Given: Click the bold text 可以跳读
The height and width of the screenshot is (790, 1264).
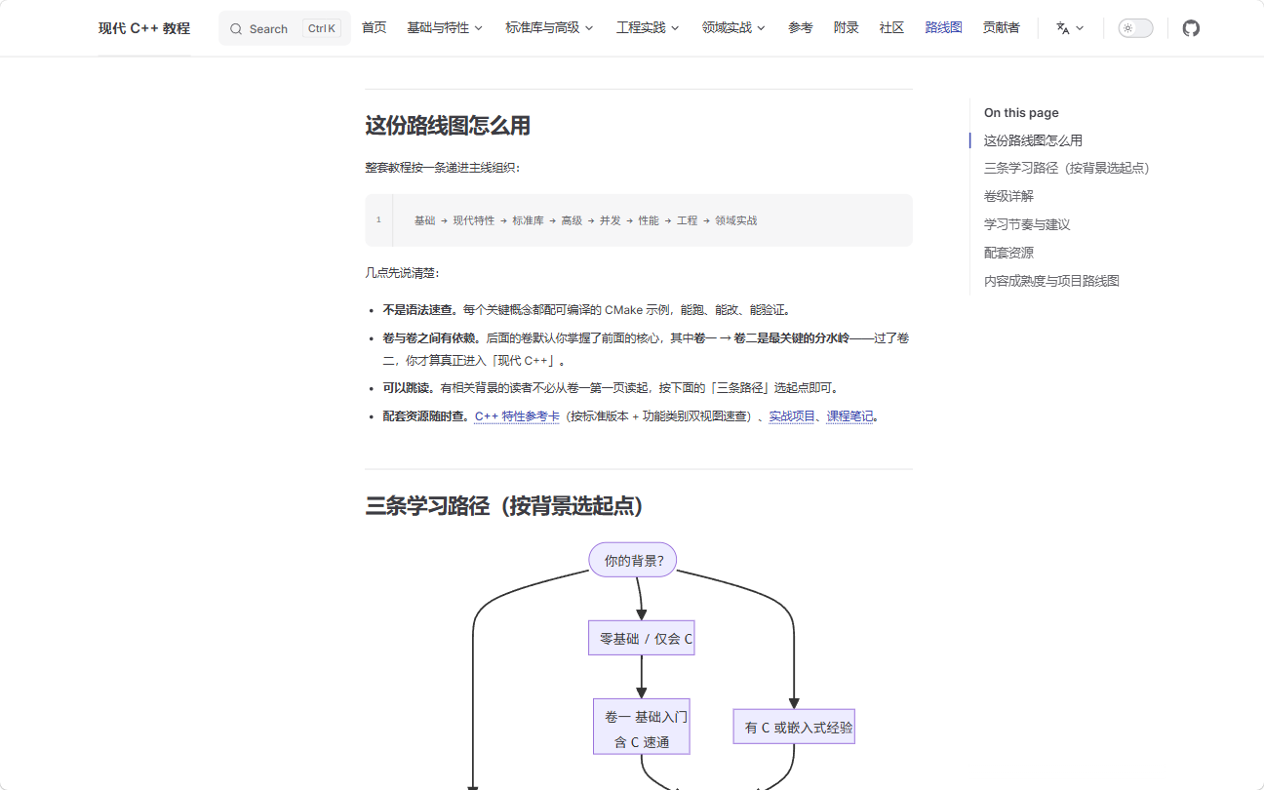Looking at the screenshot, I should [x=409, y=388].
